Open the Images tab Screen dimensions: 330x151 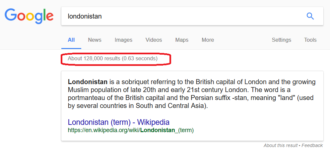pyautogui.click(x=123, y=40)
